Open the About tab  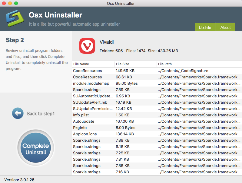pyautogui.click(x=225, y=27)
